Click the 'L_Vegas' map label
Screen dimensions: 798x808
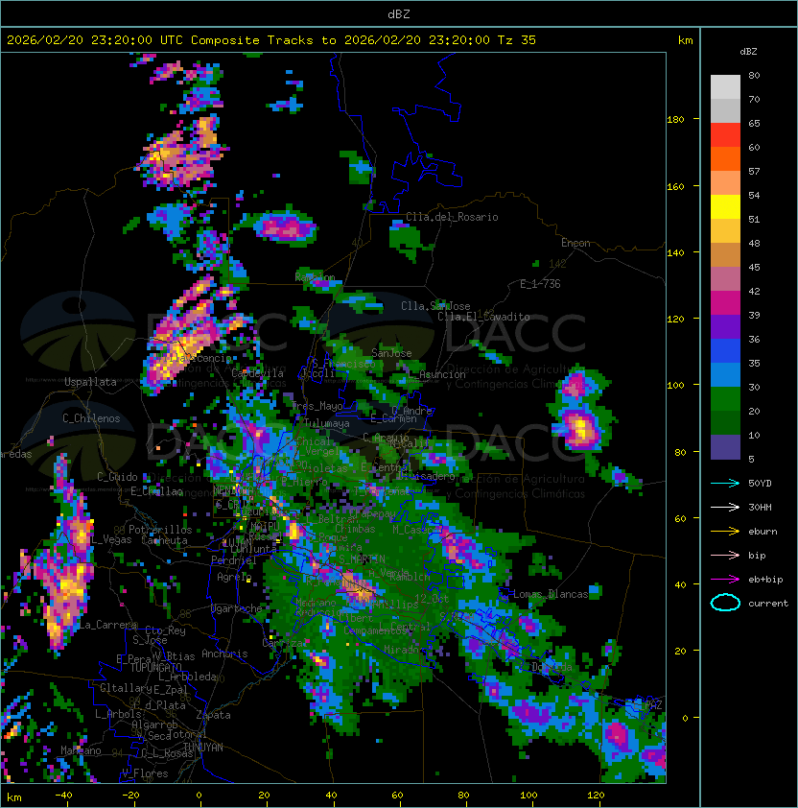point(111,539)
